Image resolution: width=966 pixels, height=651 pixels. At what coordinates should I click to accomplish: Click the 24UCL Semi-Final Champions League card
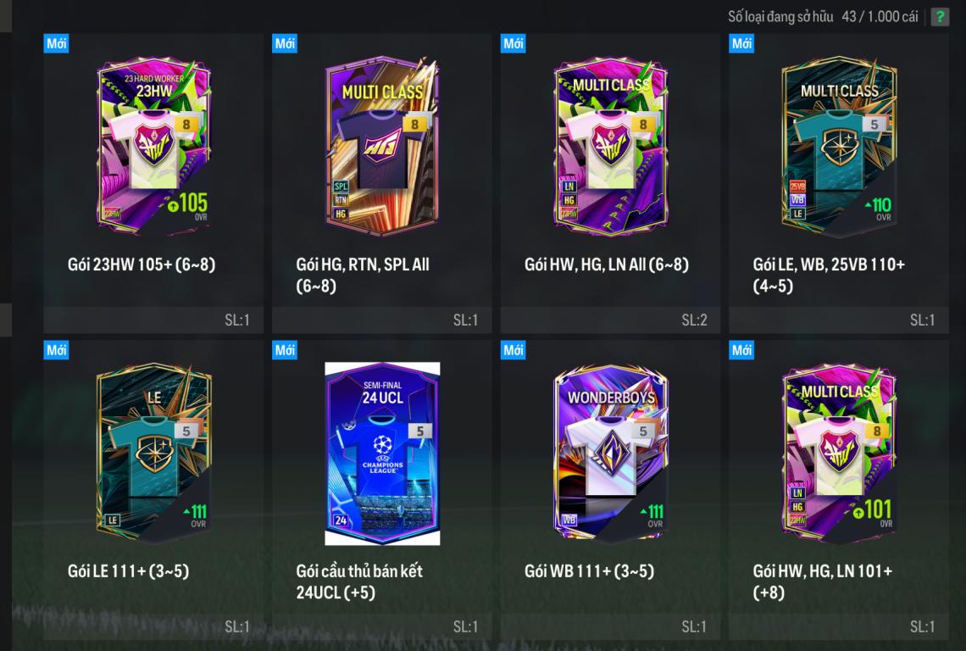(382, 453)
